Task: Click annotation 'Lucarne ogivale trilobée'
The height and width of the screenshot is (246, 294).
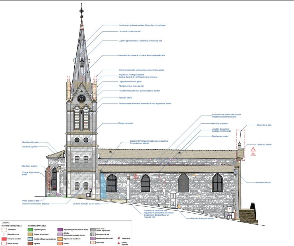Action: point(140,41)
